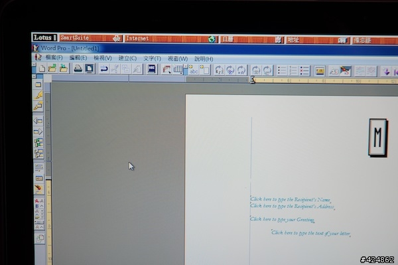
Task: Click 'Click here to type the Recipient's Name'
Action: (x=290, y=199)
